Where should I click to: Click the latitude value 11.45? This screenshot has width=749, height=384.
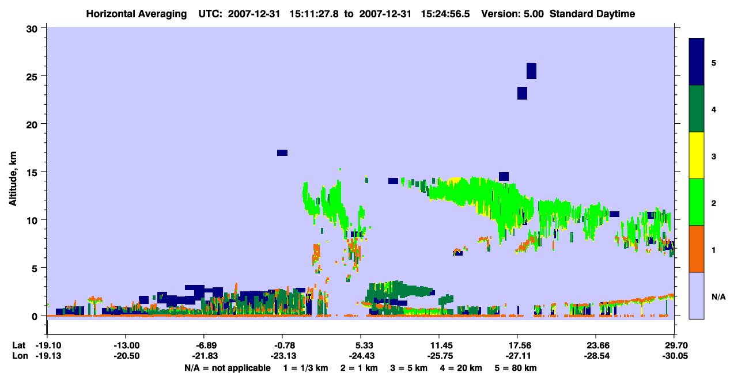click(x=439, y=345)
